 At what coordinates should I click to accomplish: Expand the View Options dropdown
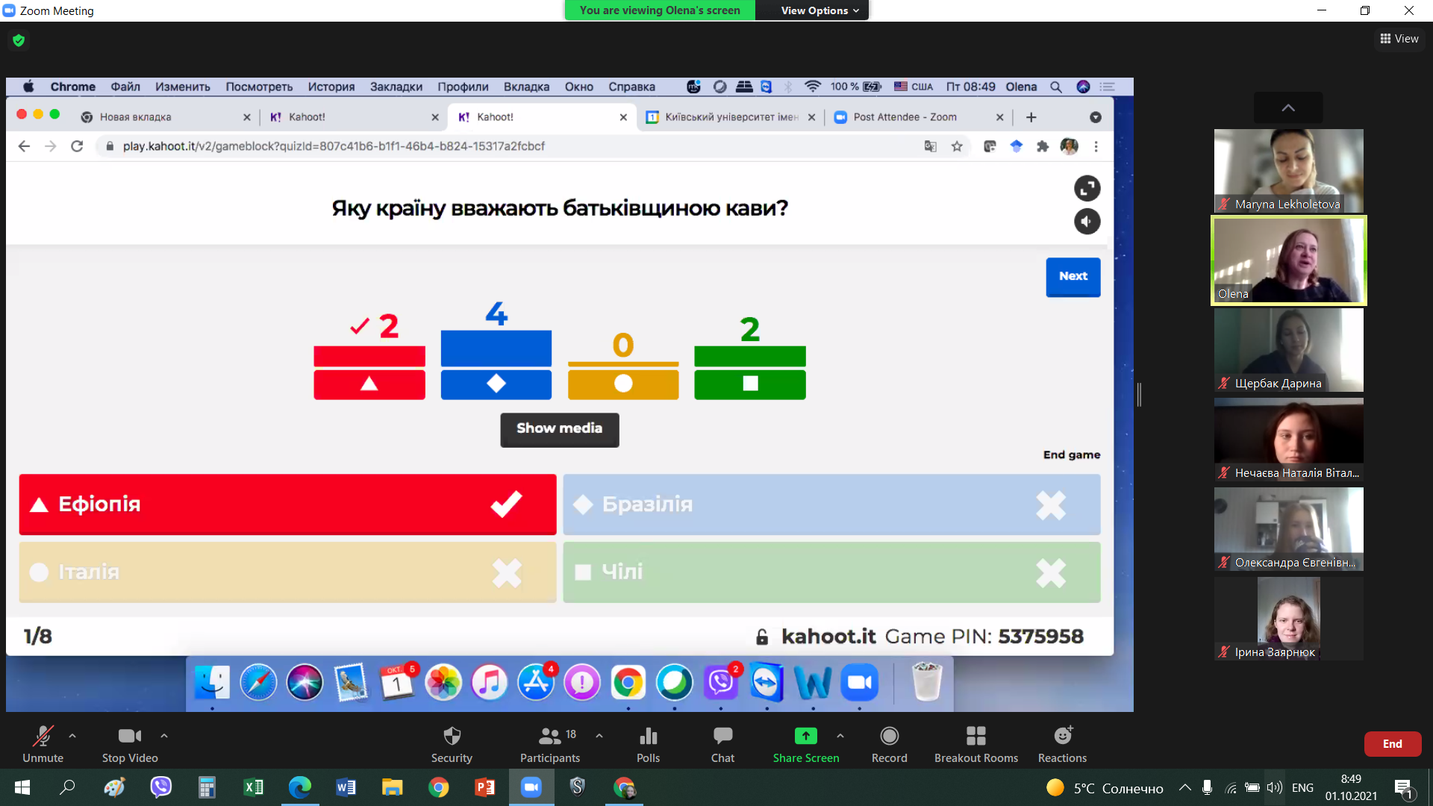coord(819,10)
